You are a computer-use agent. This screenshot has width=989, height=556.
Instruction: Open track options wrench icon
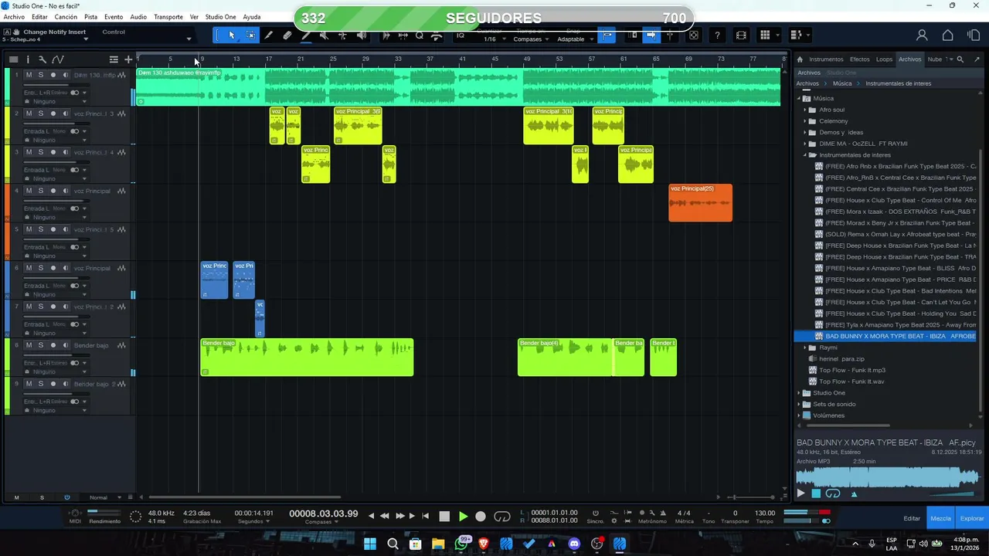point(42,59)
